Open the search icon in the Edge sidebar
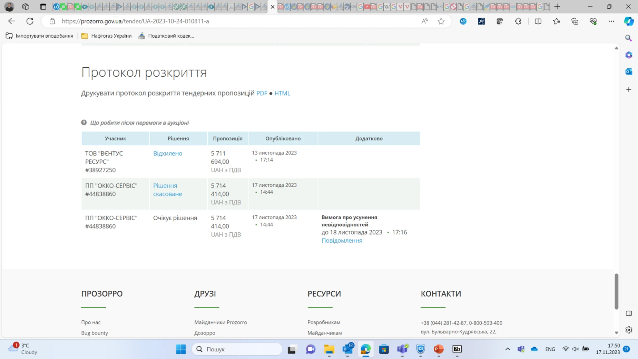The height and width of the screenshot is (359, 638). coord(628,38)
